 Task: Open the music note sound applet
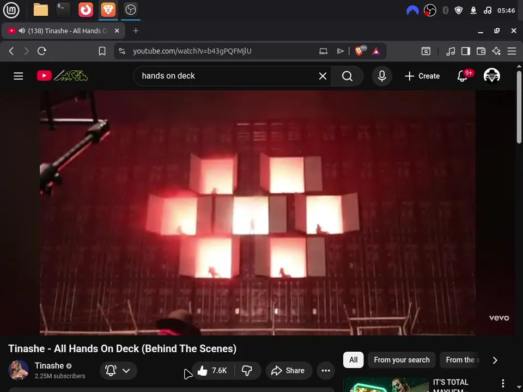click(x=487, y=11)
